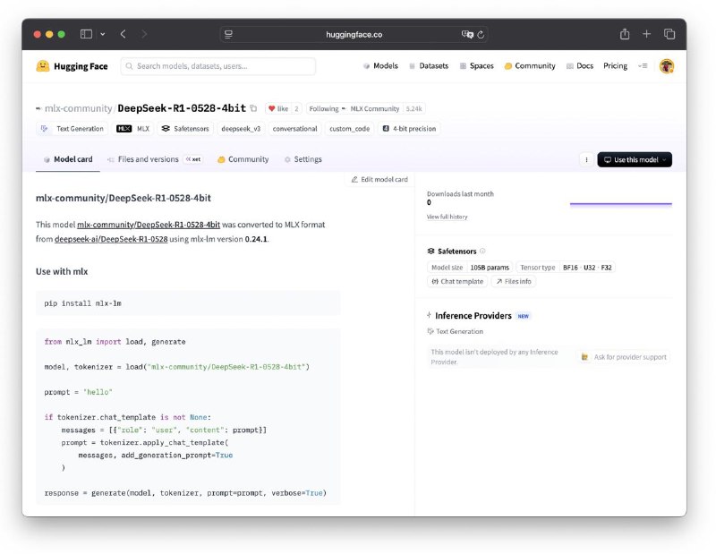Open the mlx-community organization link

click(x=78, y=108)
